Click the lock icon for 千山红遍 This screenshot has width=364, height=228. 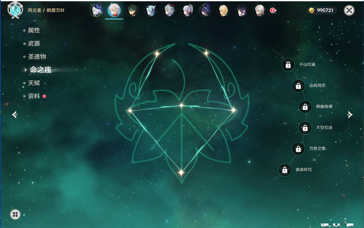pos(288,65)
